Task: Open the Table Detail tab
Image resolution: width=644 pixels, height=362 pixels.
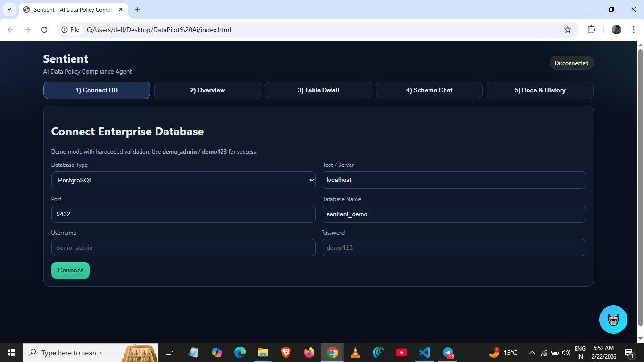Action: [318, 90]
